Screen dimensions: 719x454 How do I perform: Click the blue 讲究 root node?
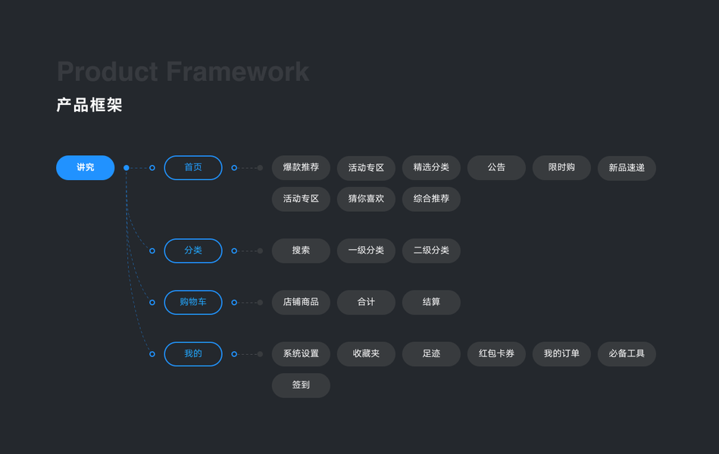[85, 167]
